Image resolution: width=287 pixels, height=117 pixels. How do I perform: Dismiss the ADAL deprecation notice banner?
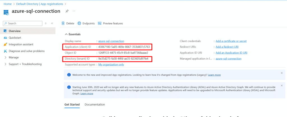click(282, 86)
